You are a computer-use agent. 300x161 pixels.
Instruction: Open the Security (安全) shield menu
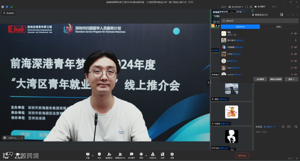pos(99,155)
